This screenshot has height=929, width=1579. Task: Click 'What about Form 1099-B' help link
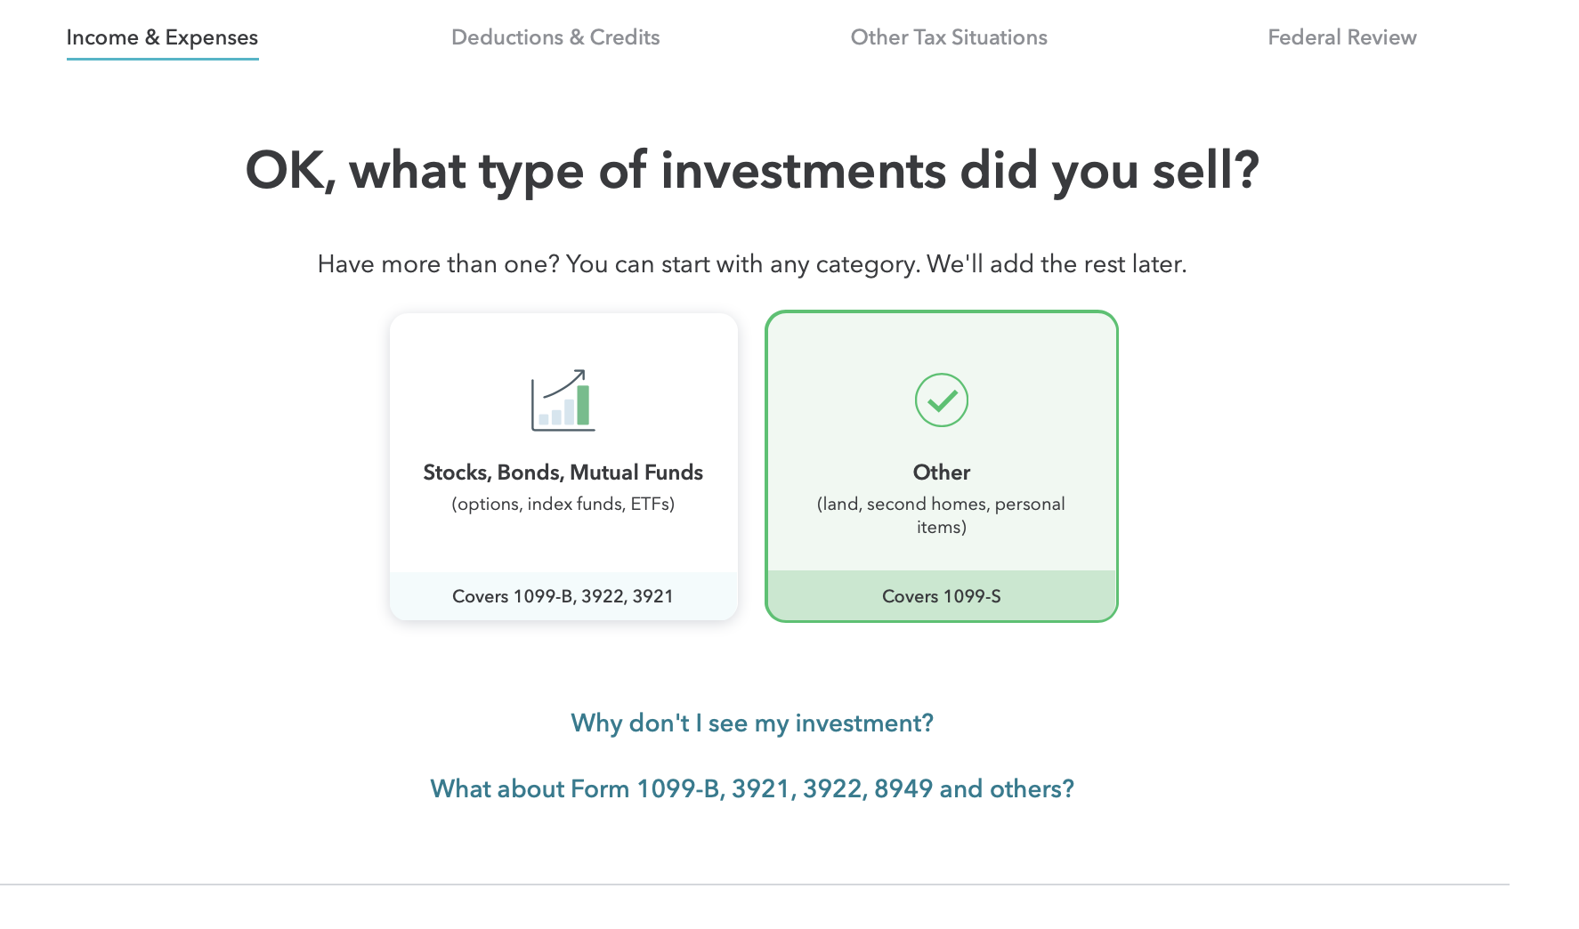click(x=751, y=788)
